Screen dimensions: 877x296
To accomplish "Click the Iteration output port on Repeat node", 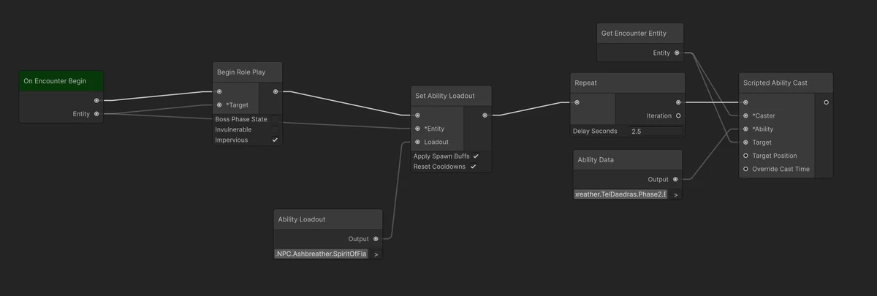I will coord(678,115).
